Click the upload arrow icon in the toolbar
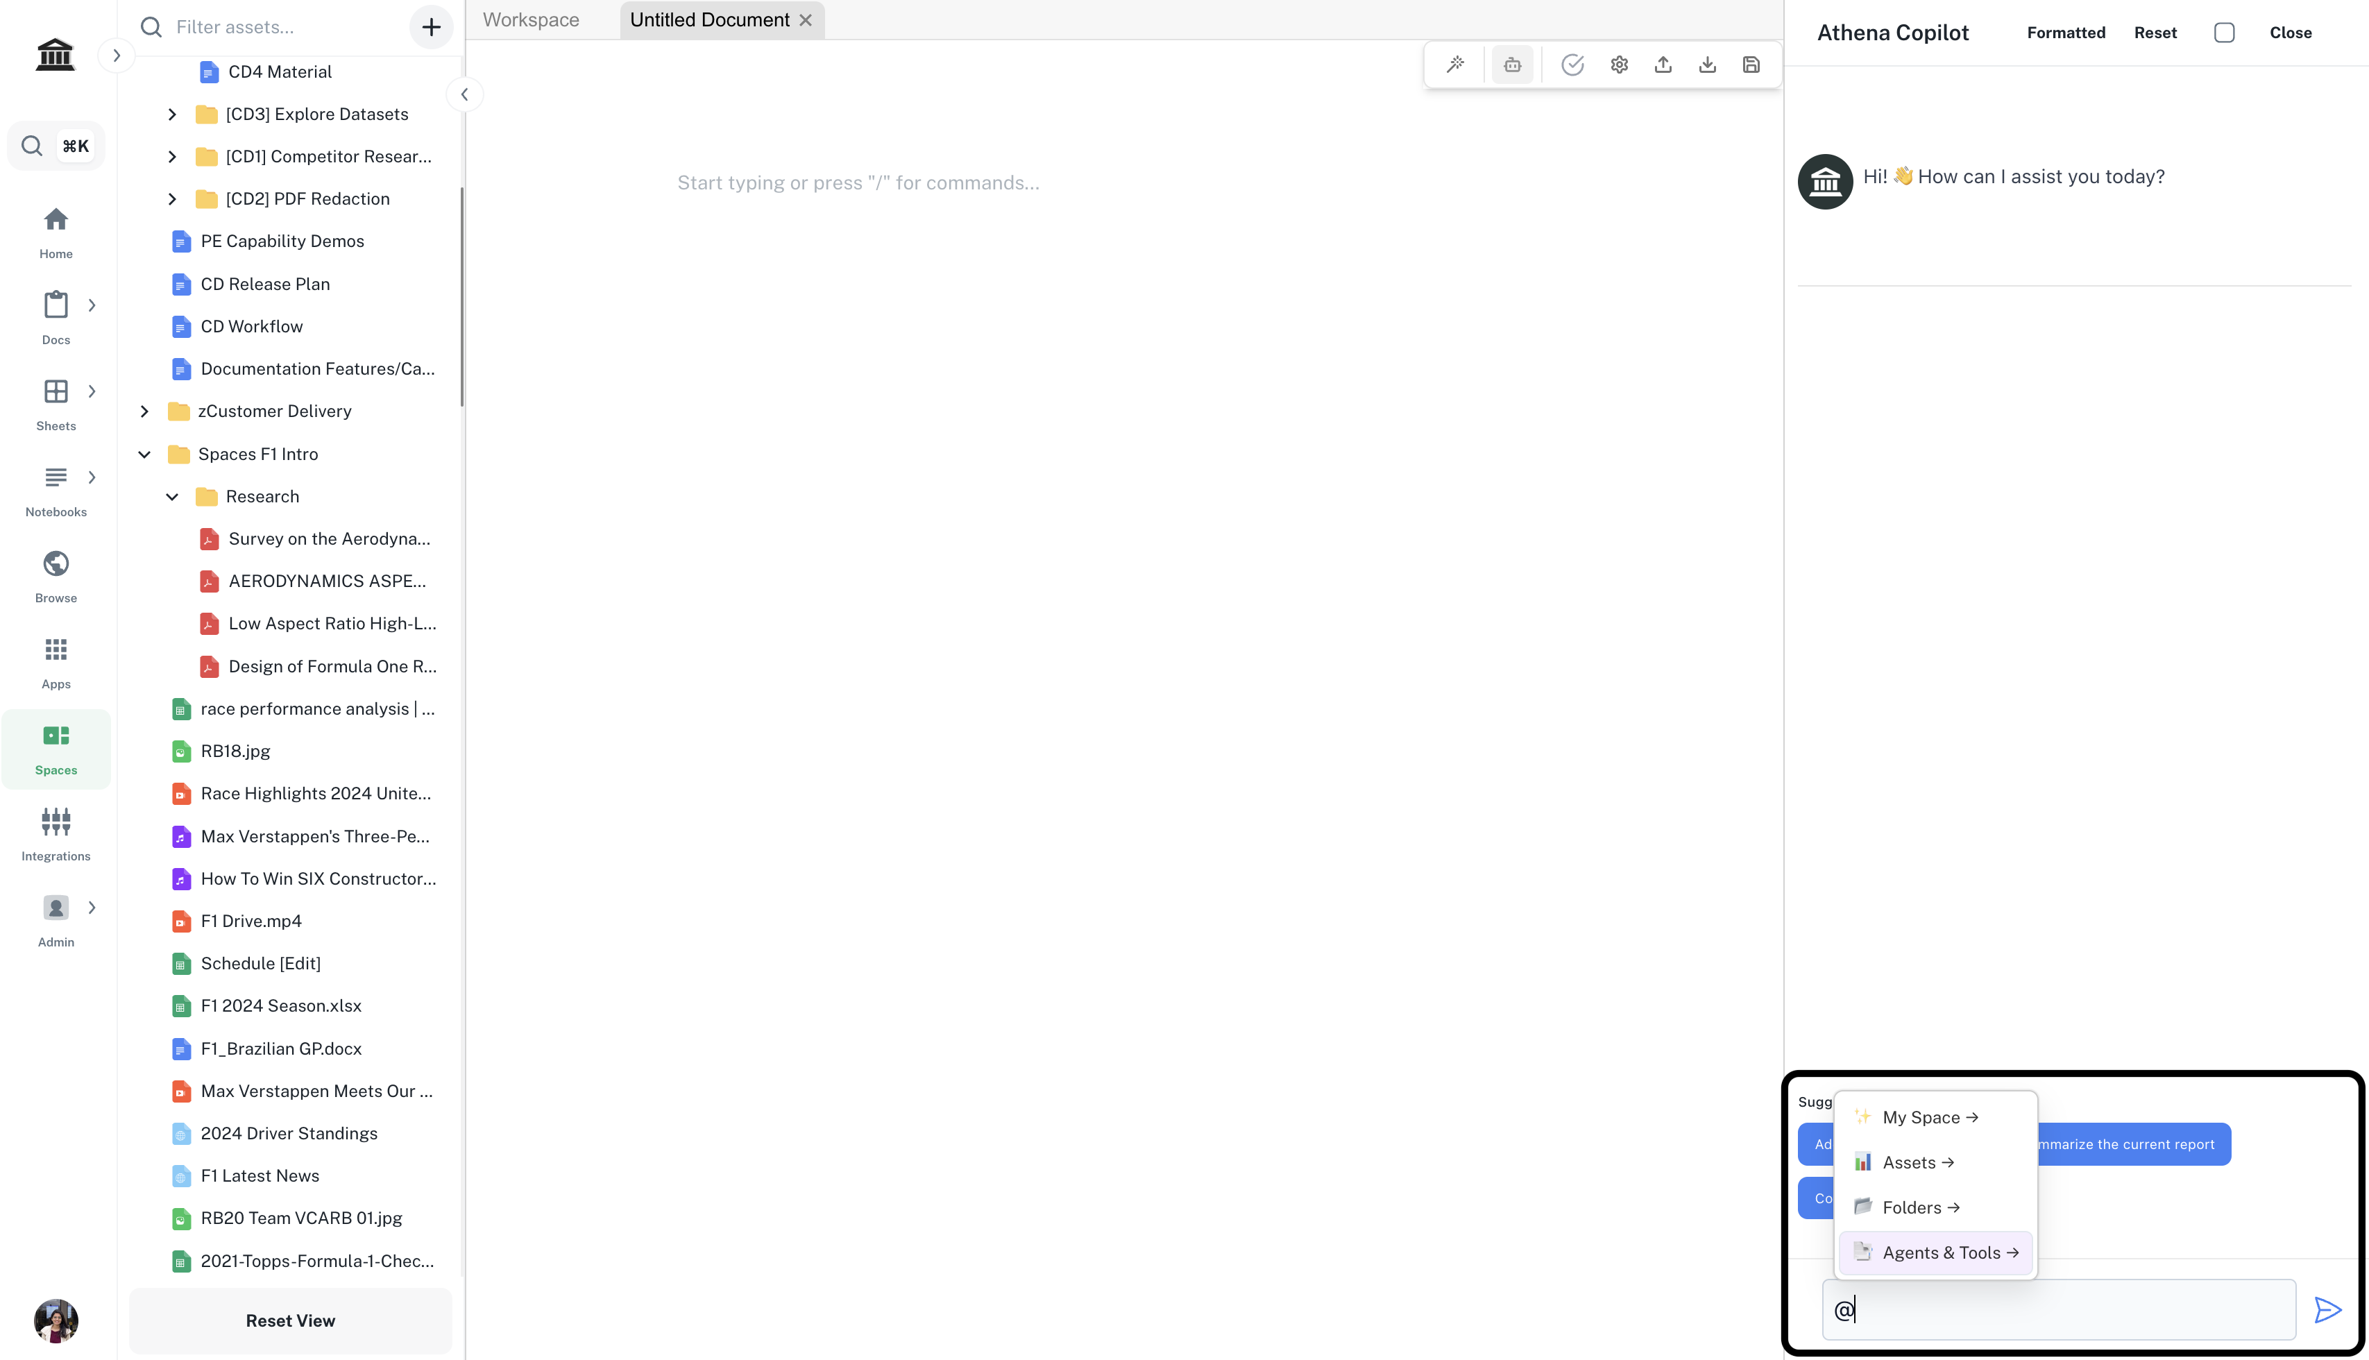This screenshot has height=1360, width=2369. click(1663, 65)
